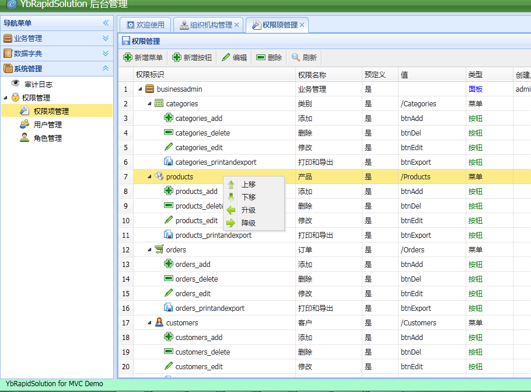Collapse the businessadmin tree node
Viewport: 531px width, 392px height.
click(140, 89)
